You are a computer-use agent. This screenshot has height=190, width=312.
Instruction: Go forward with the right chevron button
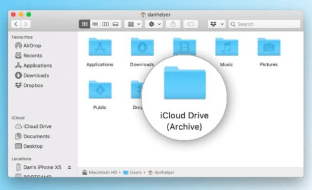pos(26,24)
